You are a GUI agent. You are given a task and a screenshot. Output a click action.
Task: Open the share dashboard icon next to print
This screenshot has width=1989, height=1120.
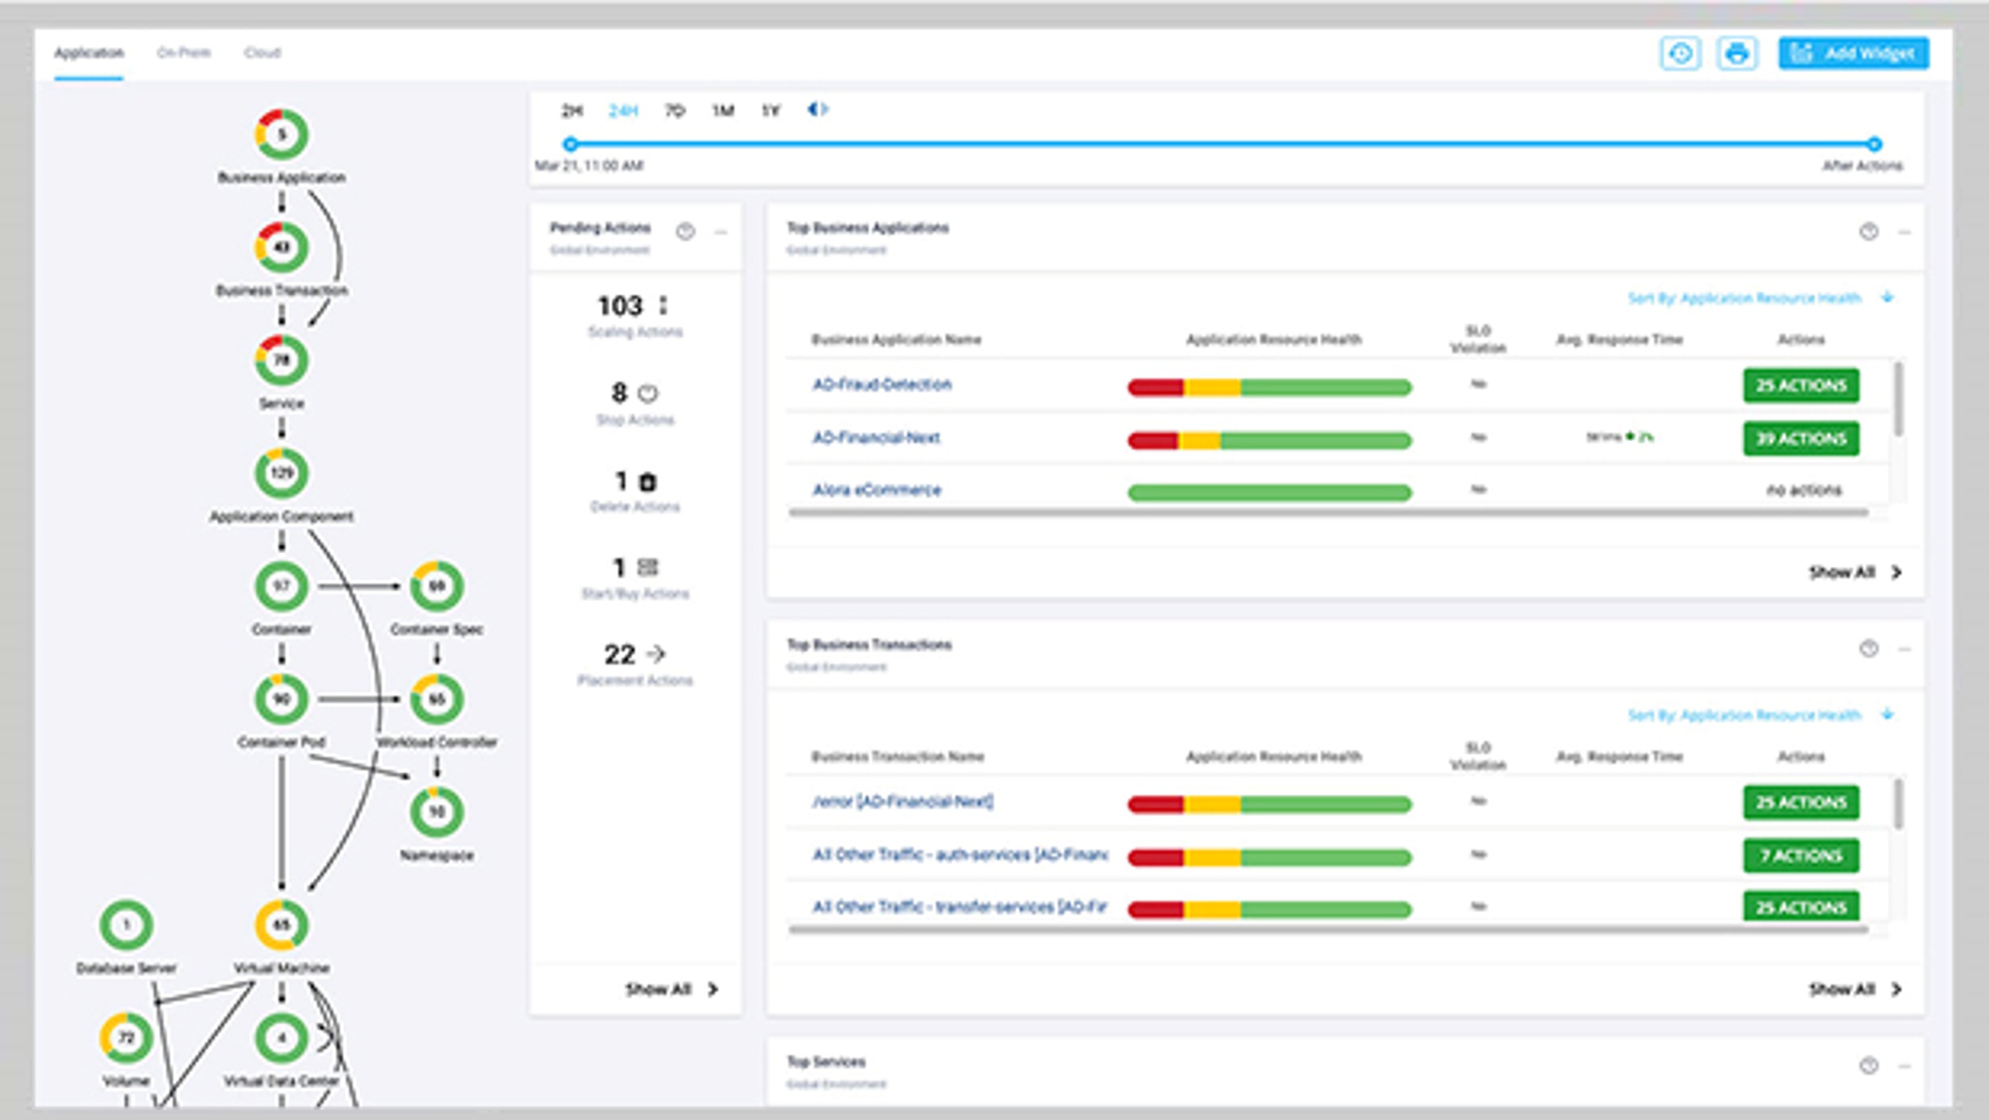tap(1681, 53)
